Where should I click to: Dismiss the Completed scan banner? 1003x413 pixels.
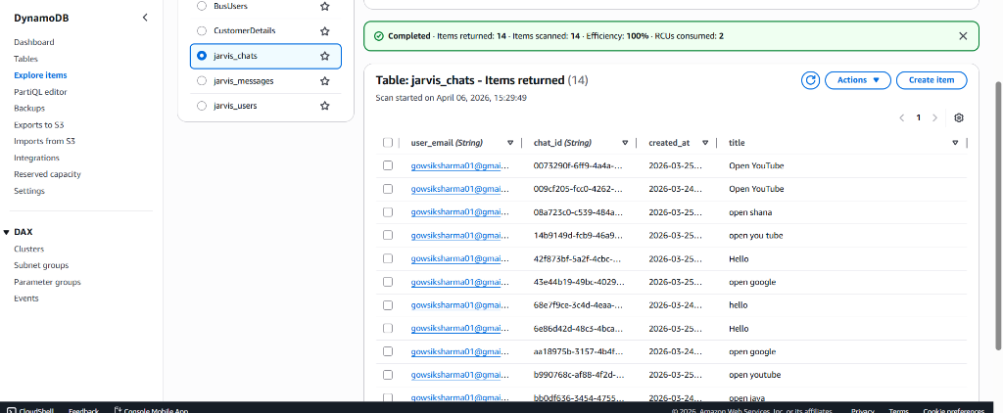[x=963, y=36]
